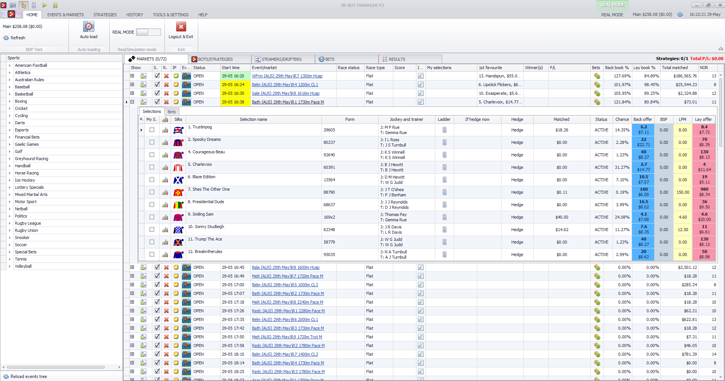Collapse the Bath R1 1730m Pace M row

[x=132, y=102]
